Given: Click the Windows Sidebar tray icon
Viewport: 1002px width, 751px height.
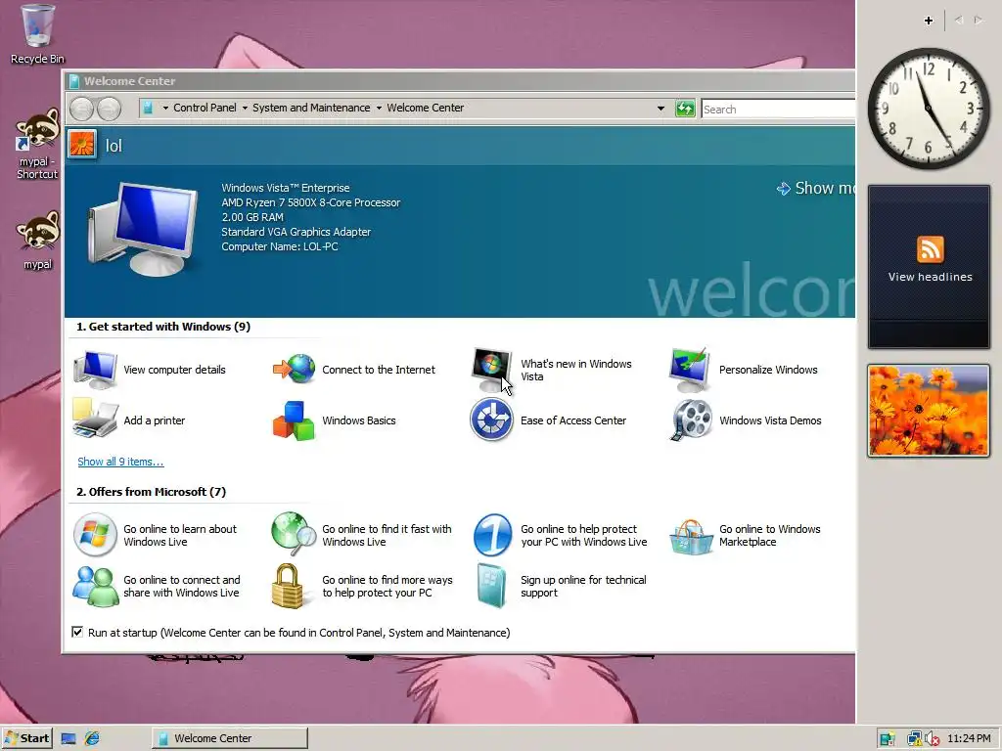Looking at the screenshot, I should pos(887,739).
